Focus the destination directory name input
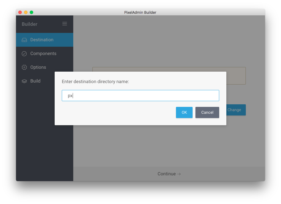 tap(140, 95)
